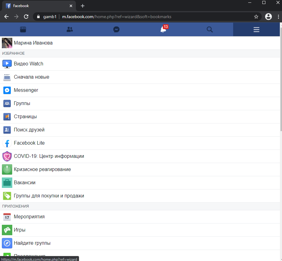Image resolution: width=282 pixels, height=261 pixels.
Task: Select Сначала новые menu entry
Action: [x=140, y=77]
